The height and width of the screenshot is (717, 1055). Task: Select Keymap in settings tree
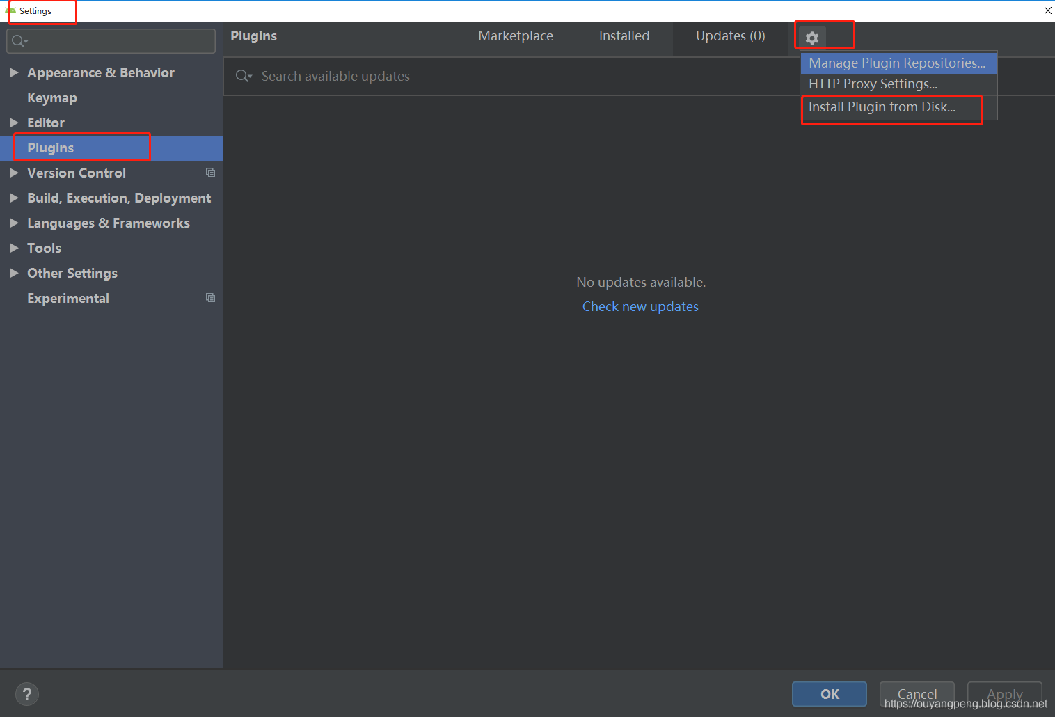pos(52,98)
